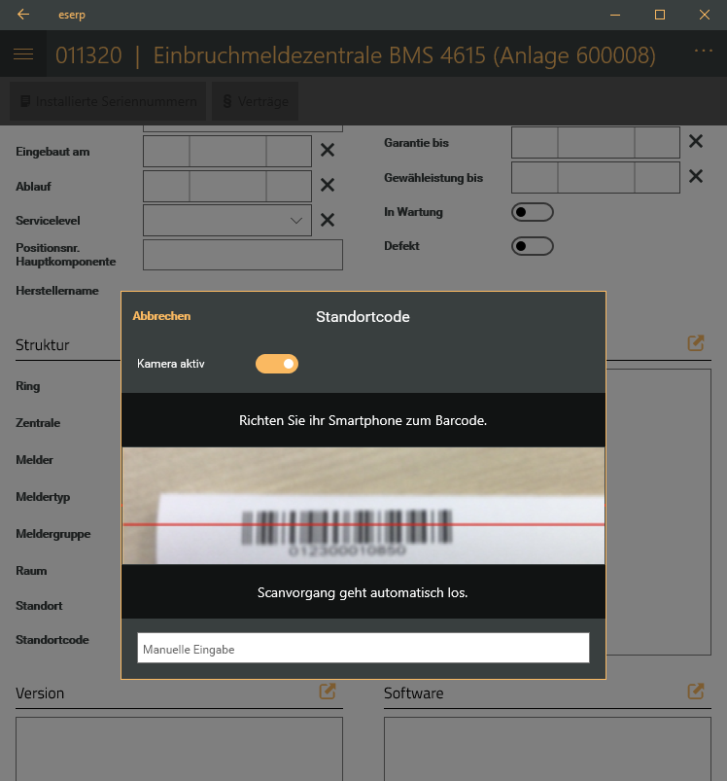Image resolution: width=727 pixels, height=781 pixels.
Task: Clear the Garantie bis date field
Action: point(696,142)
